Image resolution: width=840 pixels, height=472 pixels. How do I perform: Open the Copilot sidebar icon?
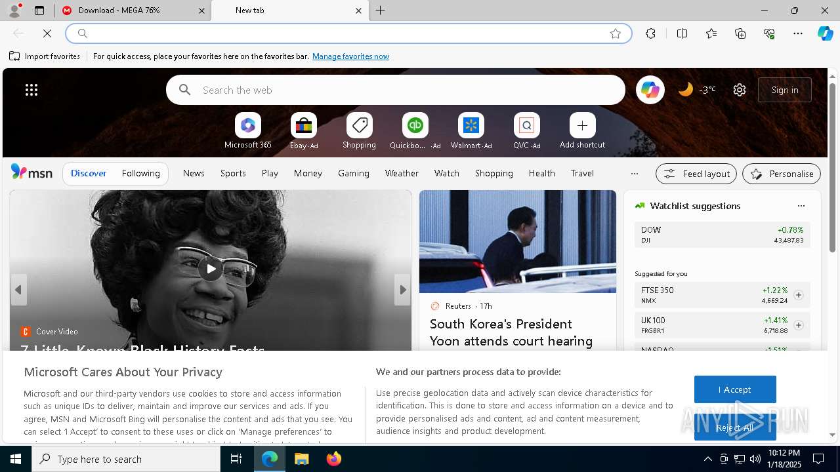[826, 33]
